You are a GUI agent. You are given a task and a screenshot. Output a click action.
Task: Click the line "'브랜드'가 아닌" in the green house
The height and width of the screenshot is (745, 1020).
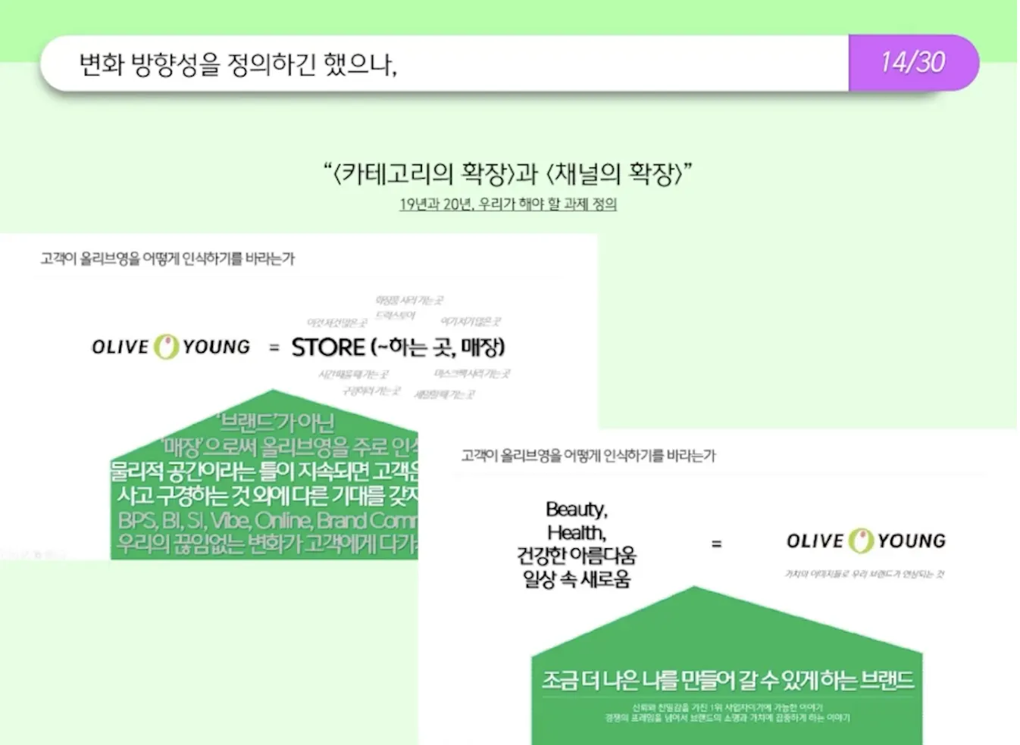click(x=276, y=421)
